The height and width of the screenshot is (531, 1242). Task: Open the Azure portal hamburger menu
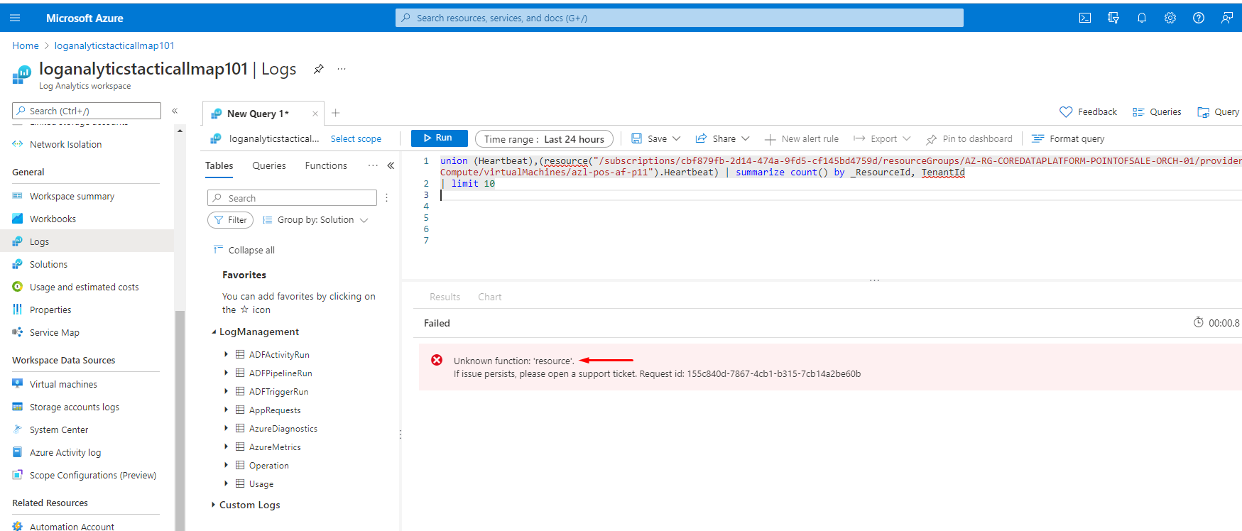[15, 18]
